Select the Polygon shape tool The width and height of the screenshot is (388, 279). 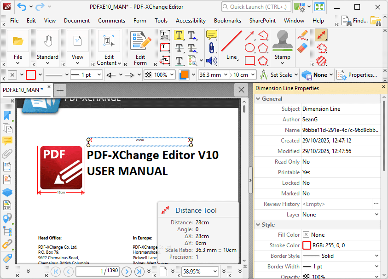263,48
